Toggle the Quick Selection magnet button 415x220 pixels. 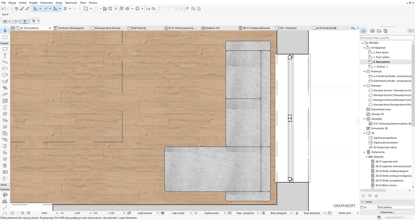pos(25,21)
